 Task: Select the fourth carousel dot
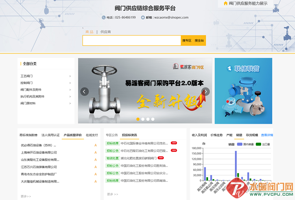click(153, 119)
